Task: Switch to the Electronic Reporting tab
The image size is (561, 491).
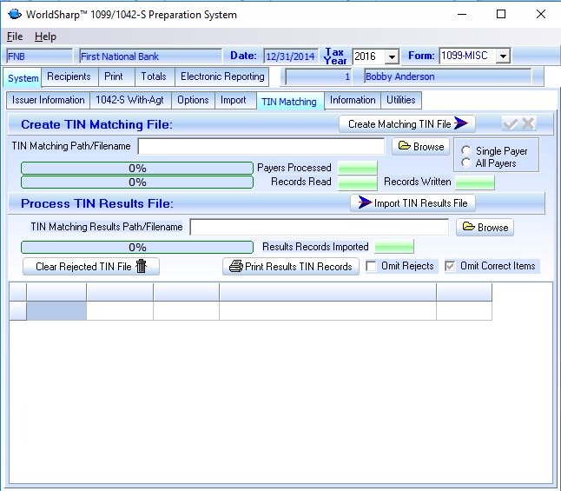Action: click(x=222, y=76)
